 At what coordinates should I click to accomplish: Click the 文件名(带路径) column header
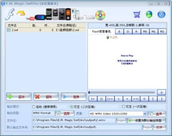[x=70, y=25]
